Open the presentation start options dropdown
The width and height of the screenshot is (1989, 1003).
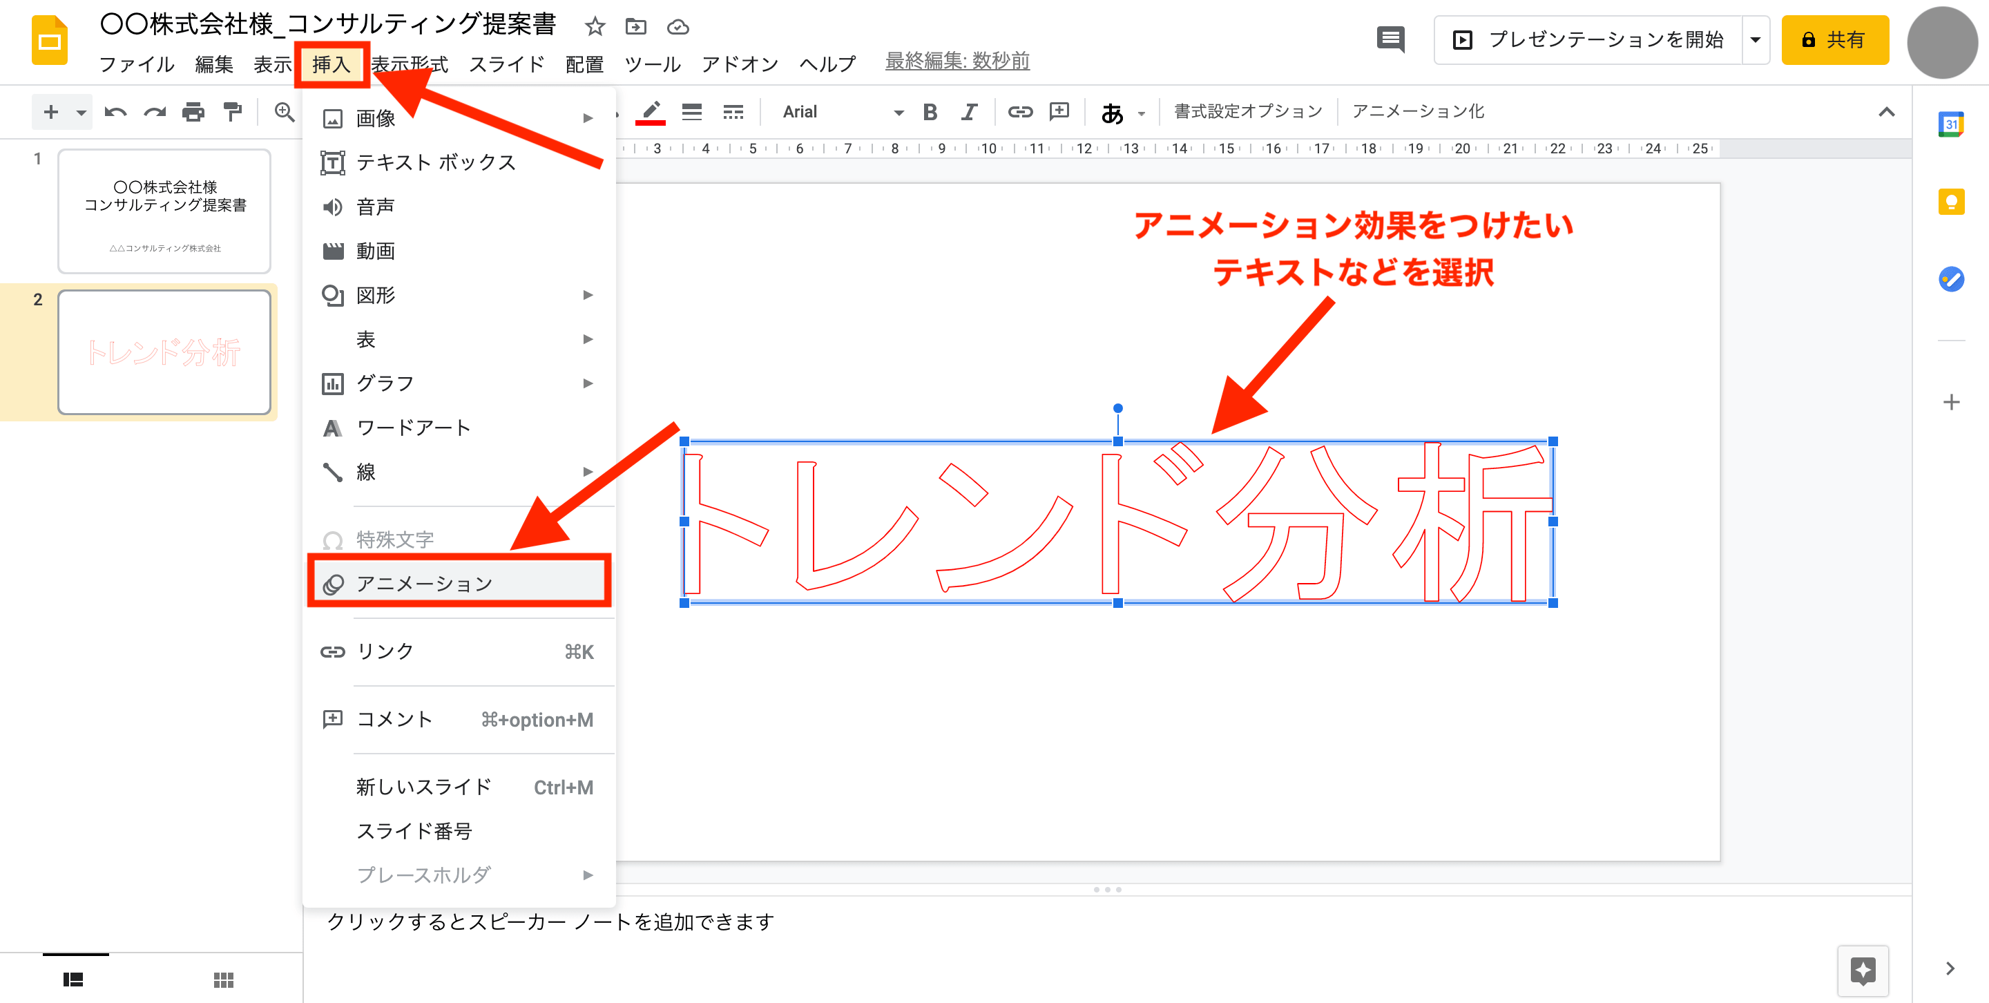pyautogui.click(x=1755, y=39)
